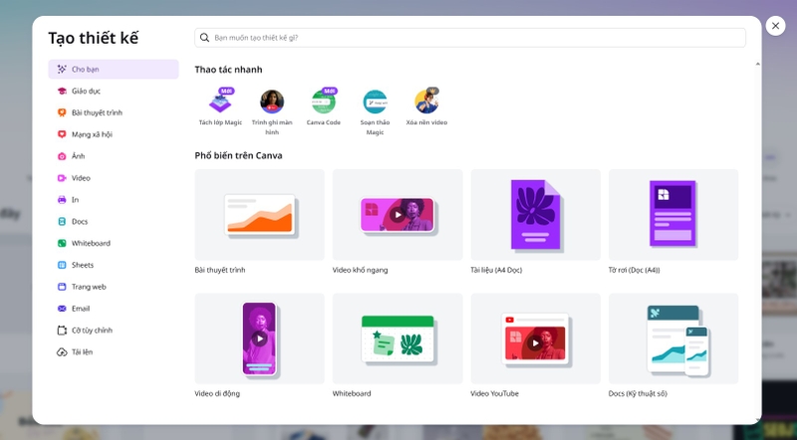The height and width of the screenshot is (440, 797).
Task: Choose Cỡ tùy chỉnh custom size
Action: coord(114,330)
